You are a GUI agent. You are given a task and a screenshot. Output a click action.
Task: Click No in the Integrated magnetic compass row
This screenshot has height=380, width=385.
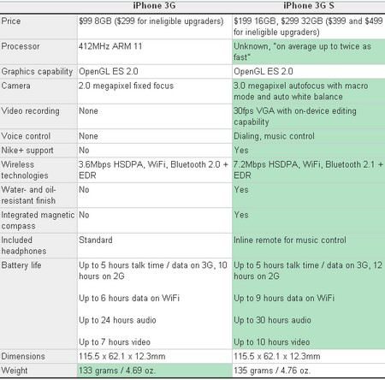(x=84, y=215)
